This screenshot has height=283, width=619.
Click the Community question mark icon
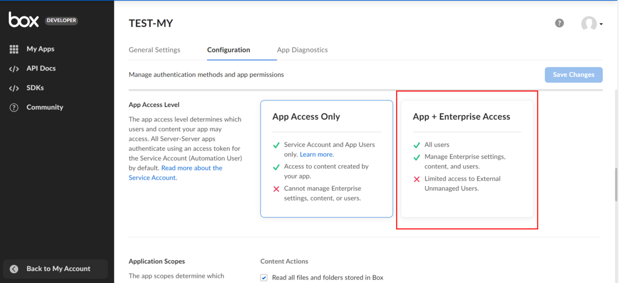coord(14,108)
